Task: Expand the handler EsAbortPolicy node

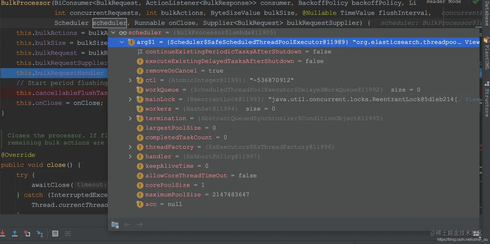Action: click(x=130, y=157)
